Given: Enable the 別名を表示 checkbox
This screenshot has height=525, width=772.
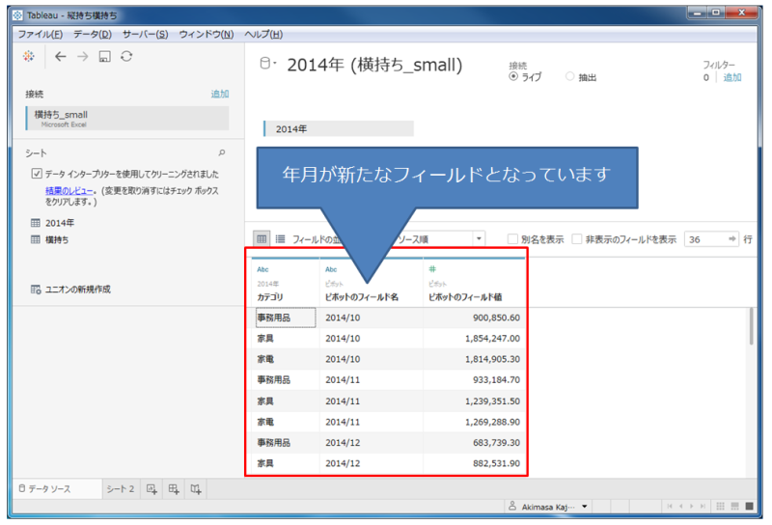Looking at the screenshot, I should (512, 239).
